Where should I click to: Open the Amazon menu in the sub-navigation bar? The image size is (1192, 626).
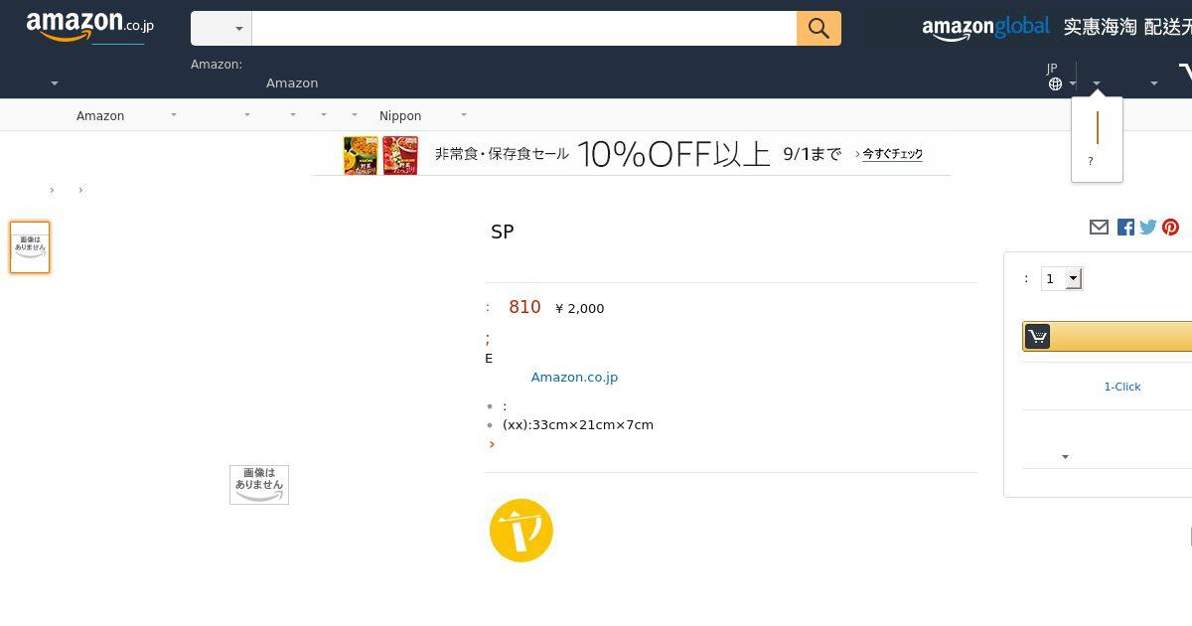tap(126, 116)
